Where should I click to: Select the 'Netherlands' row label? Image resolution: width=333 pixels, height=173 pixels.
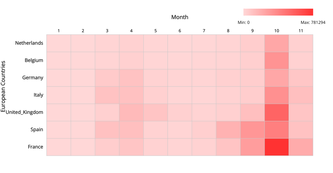pos(29,43)
